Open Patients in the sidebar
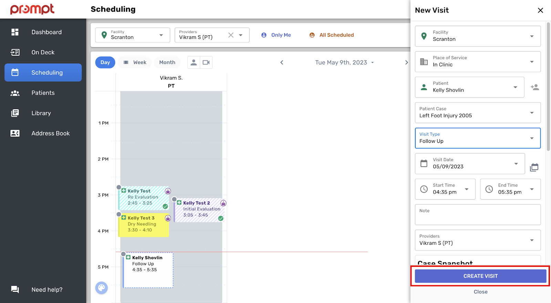Screen dimensions: 551x303 (x=43, y=93)
